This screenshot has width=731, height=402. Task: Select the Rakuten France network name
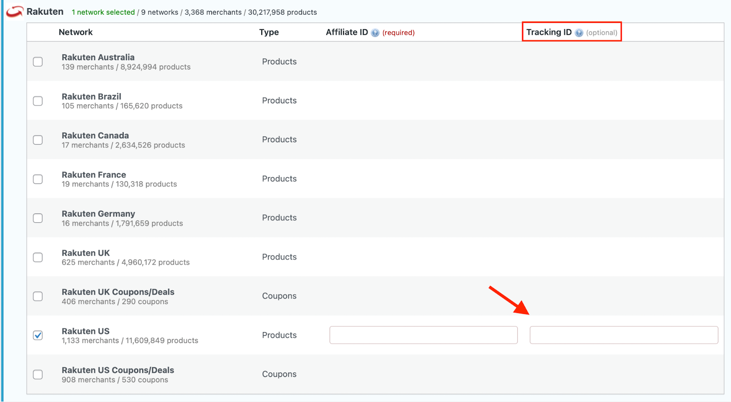point(94,175)
